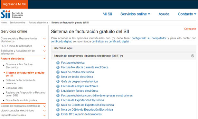Click the arrow icon beside Nota de crédito electrónica
Image resolution: width=198 pixels, height=119 pixels.
pos(58,72)
